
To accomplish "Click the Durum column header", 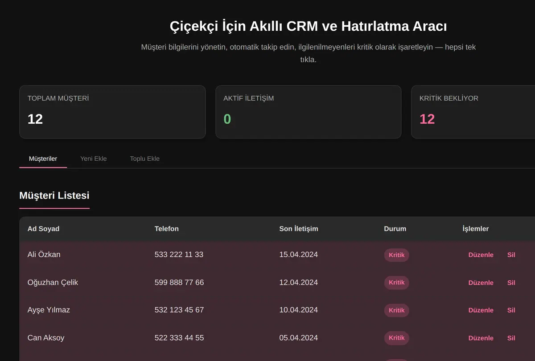I will 395,229.
